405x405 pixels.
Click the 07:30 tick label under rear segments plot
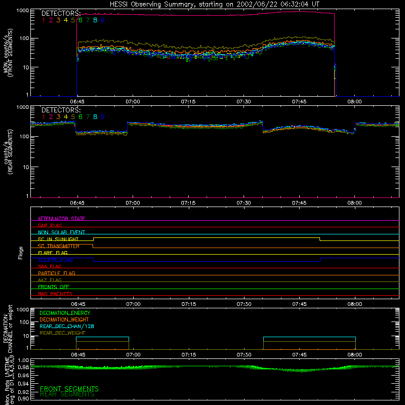click(244, 203)
